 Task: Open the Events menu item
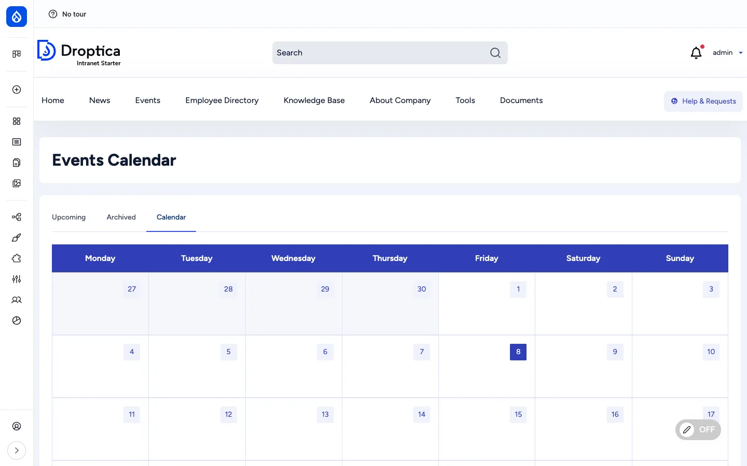[x=148, y=100]
